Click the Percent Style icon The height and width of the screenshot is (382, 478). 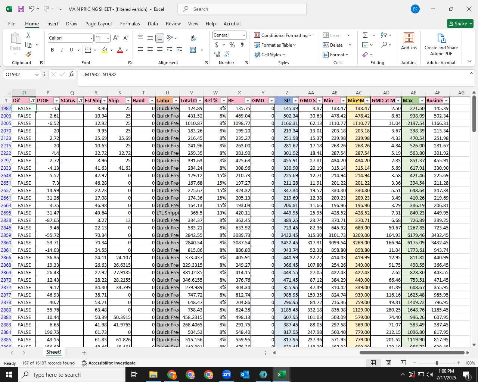[232, 45]
